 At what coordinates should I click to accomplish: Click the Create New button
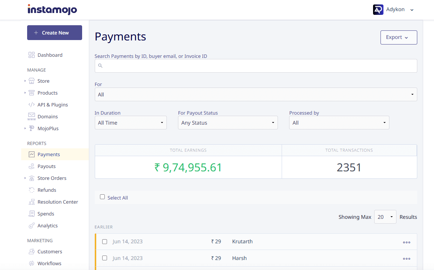55,33
